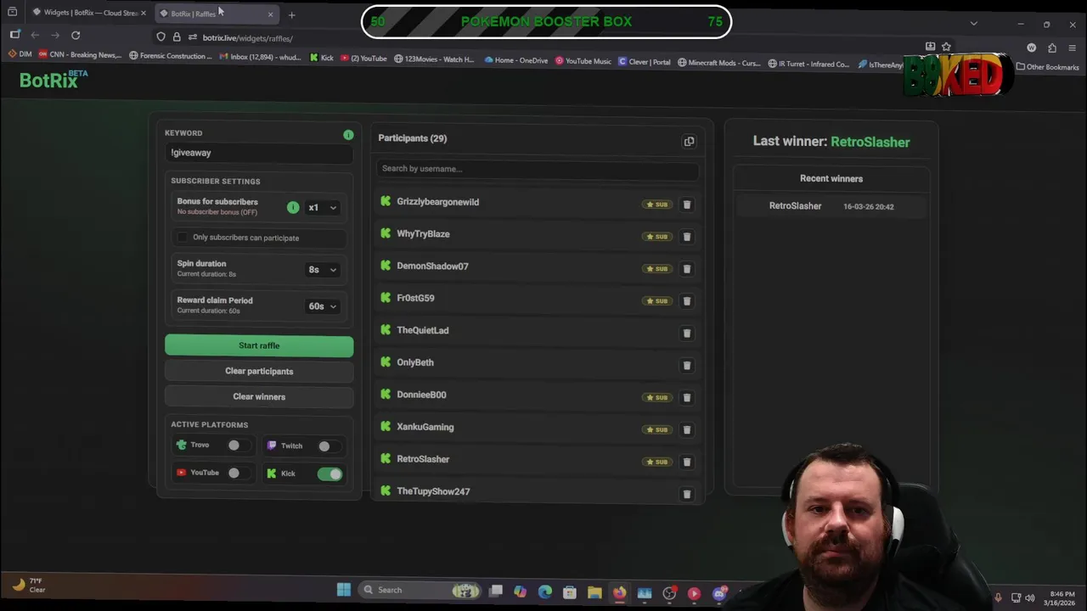Click the 'Search by username' field

538,169
